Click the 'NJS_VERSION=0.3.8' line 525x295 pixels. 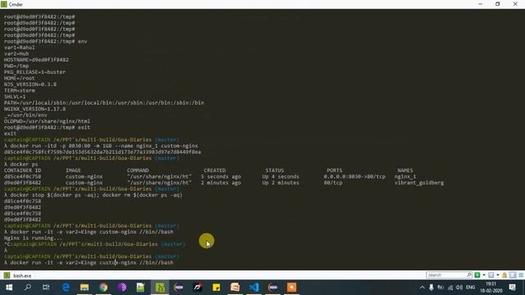(30, 84)
